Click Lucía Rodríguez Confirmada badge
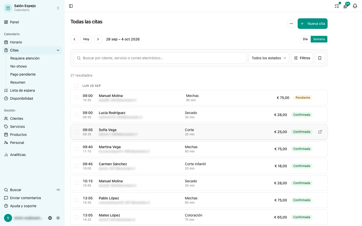 click(x=302, y=115)
